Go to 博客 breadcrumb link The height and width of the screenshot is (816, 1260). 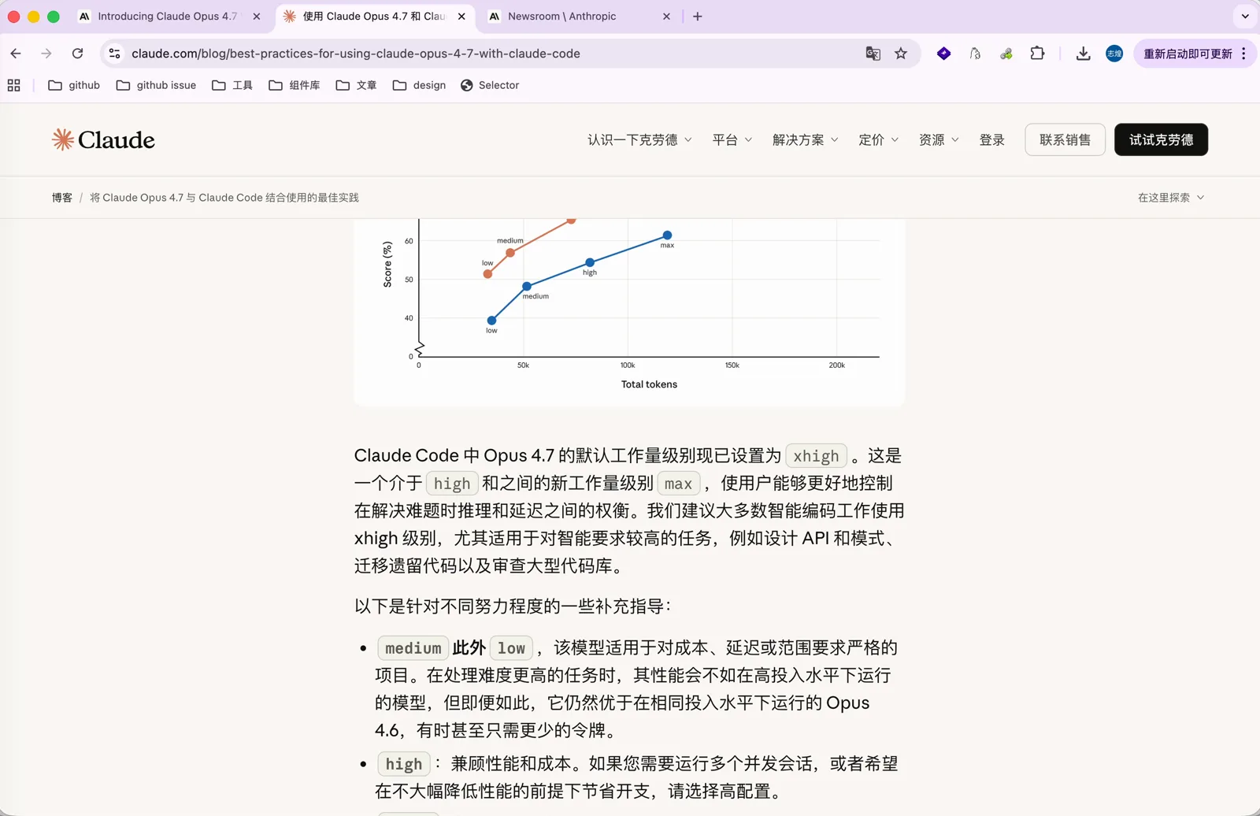[62, 198]
